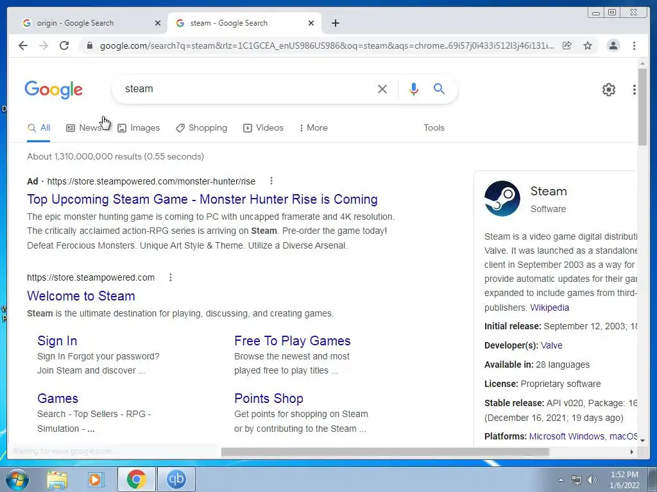The image size is (657, 492).
Task: Click the horizontal scrollbar thumb
Action: (385, 452)
